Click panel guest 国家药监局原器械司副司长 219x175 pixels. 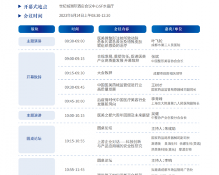click(170, 138)
